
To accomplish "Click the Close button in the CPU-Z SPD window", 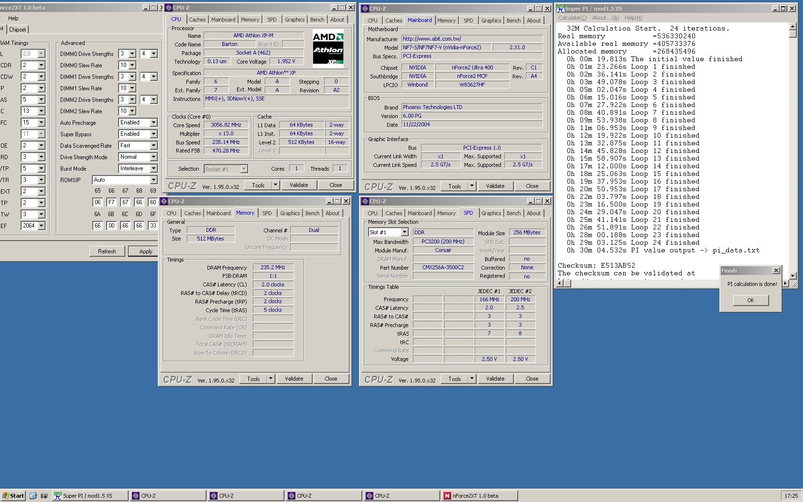I will [532, 379].
